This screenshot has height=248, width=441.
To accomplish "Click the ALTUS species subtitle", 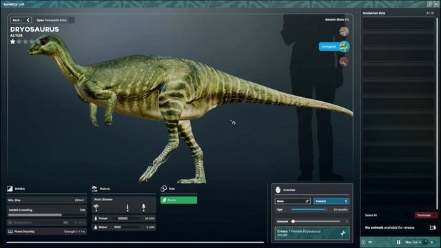I will click(x=17, y=35).
